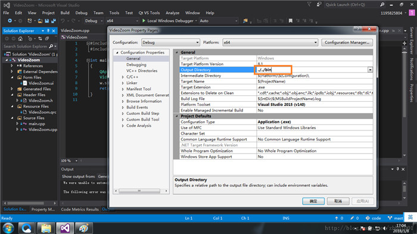Open the toolbar solution configuration Debug dropdown
Screen dimensions: 417x234
pos(94,21)
